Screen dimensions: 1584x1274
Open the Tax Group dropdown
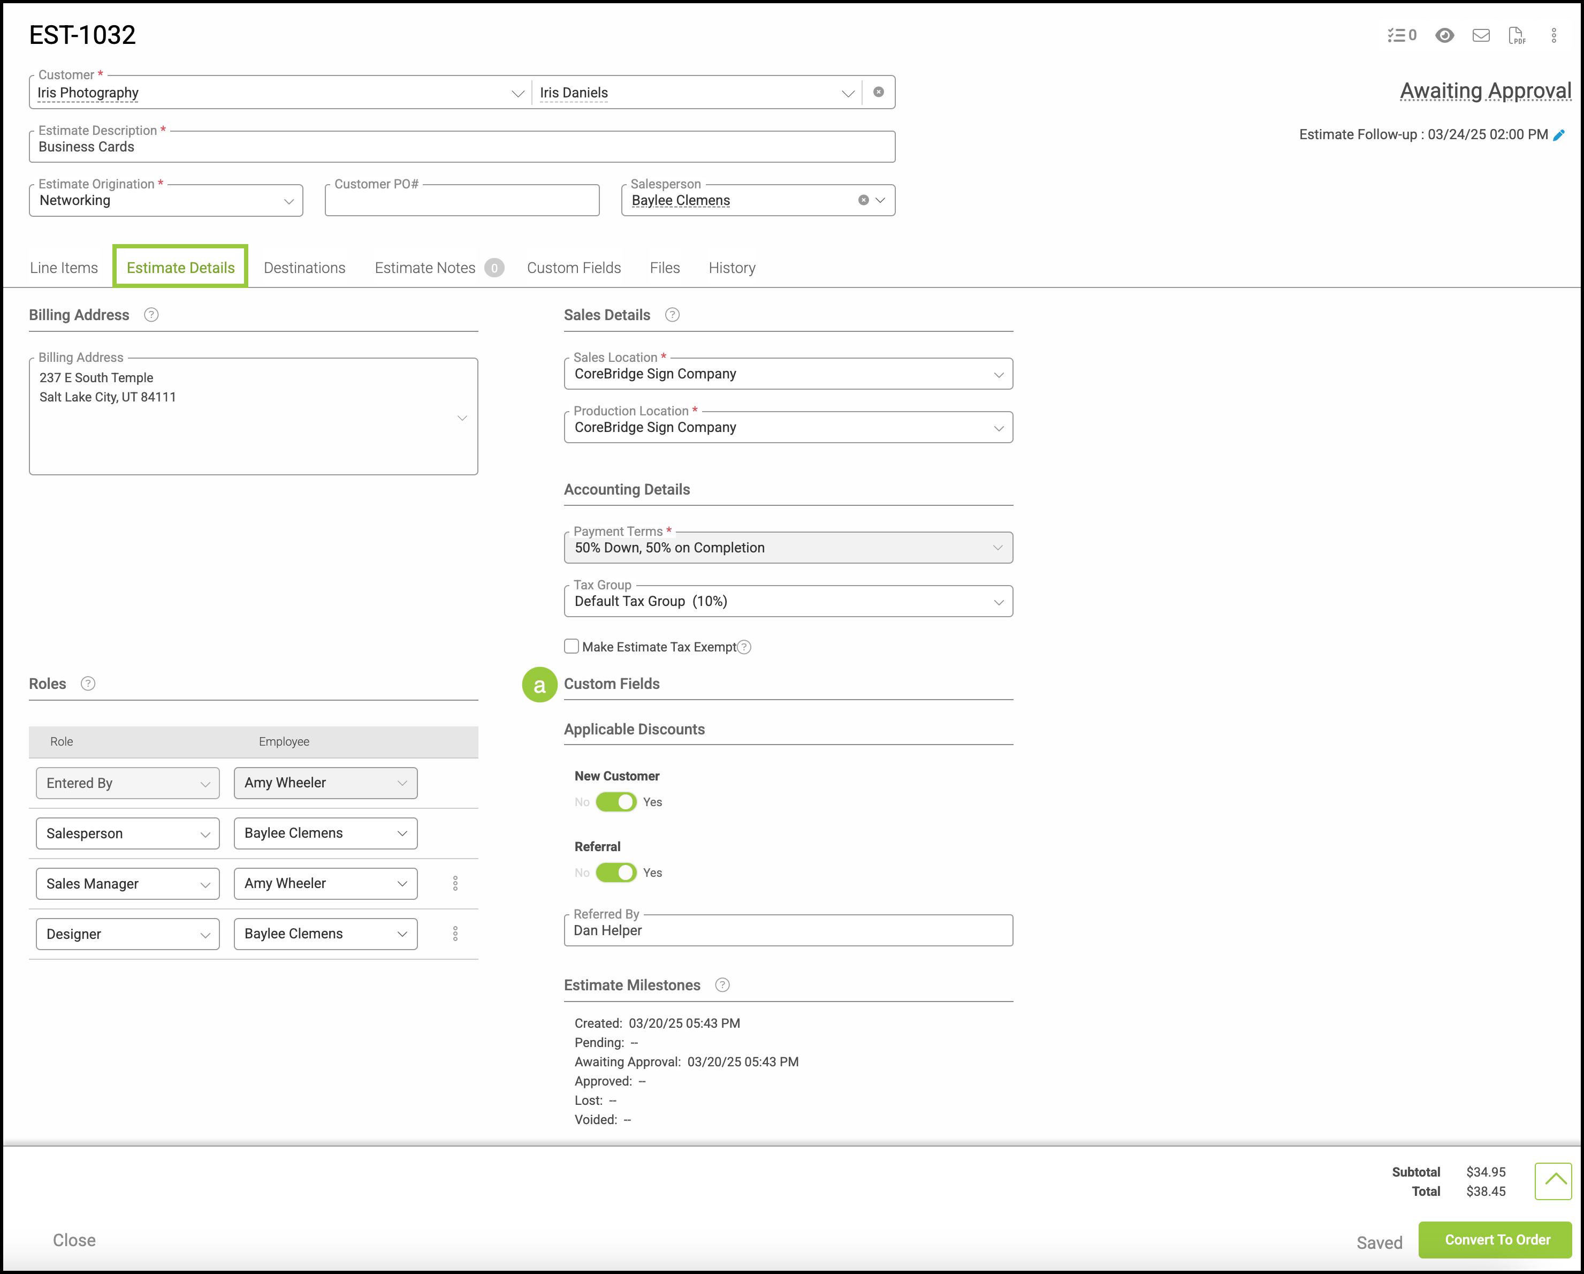click(788, 602)
